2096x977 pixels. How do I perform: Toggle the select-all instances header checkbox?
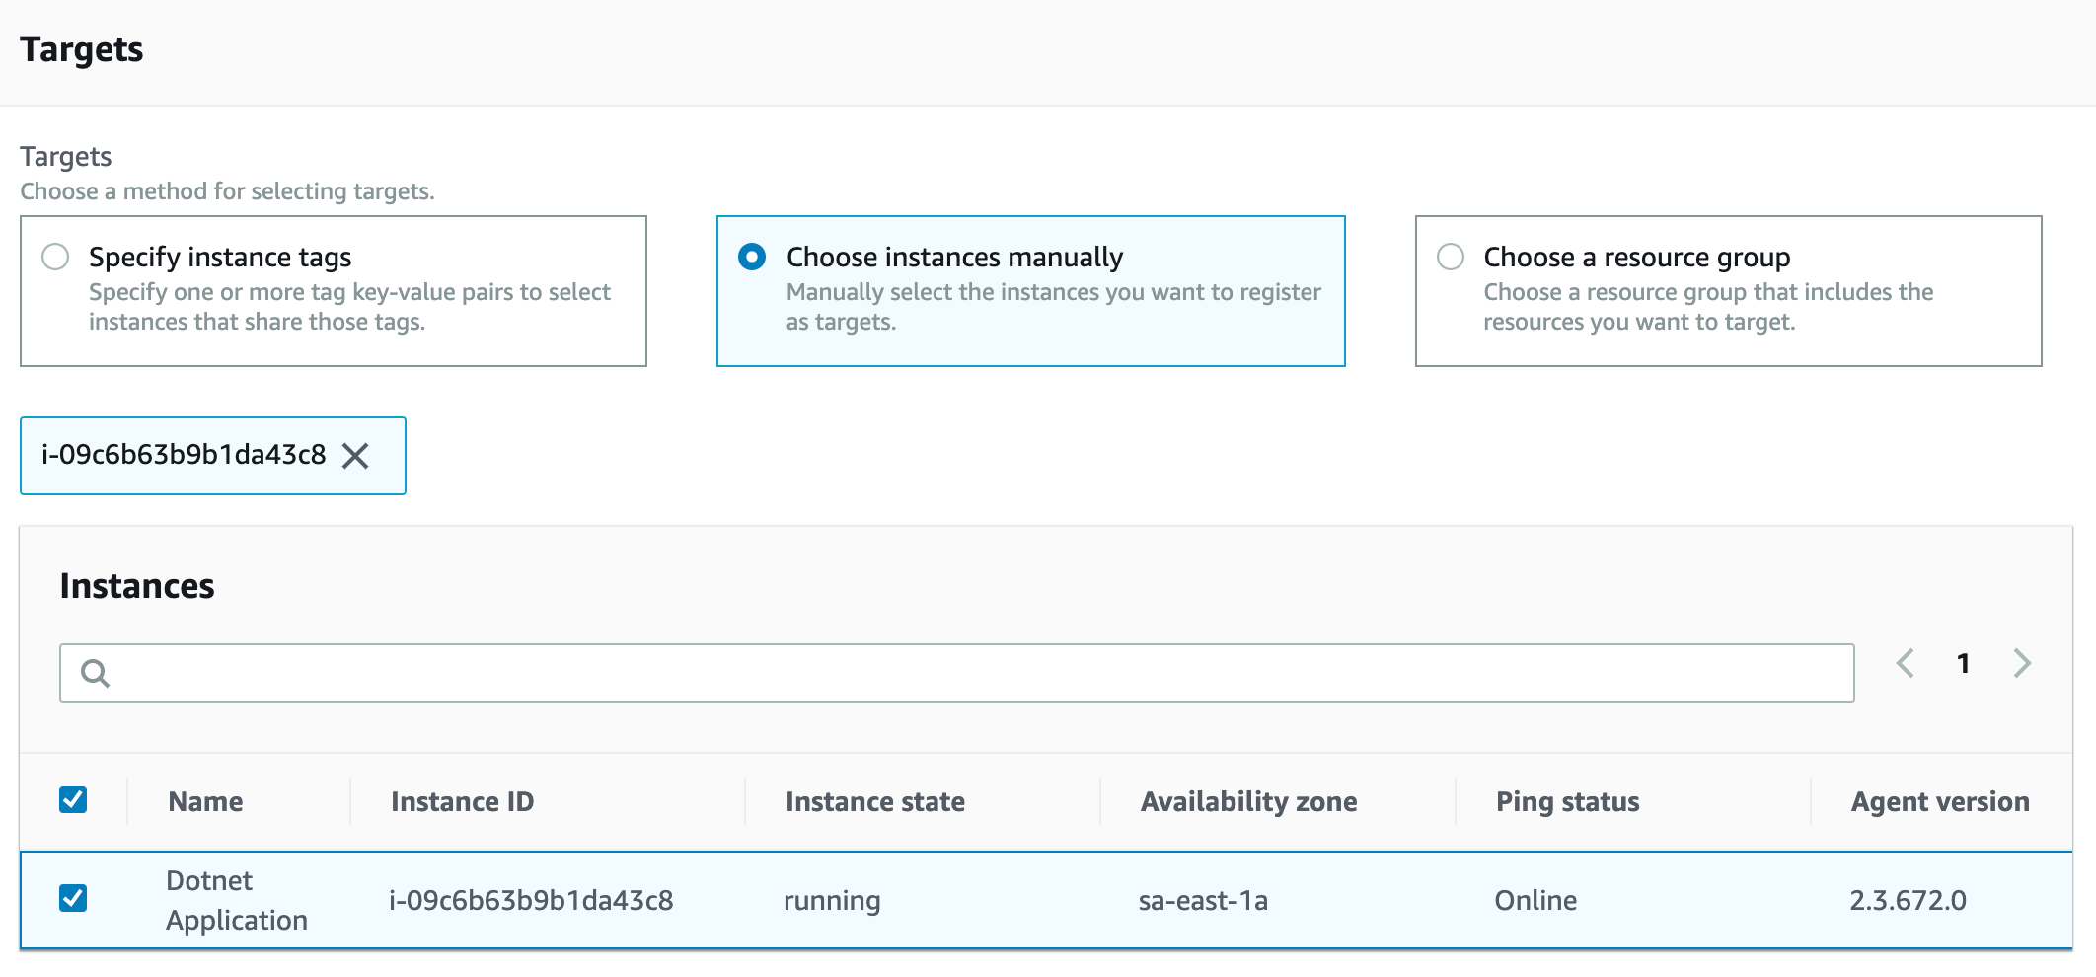(x=73, y=799)
